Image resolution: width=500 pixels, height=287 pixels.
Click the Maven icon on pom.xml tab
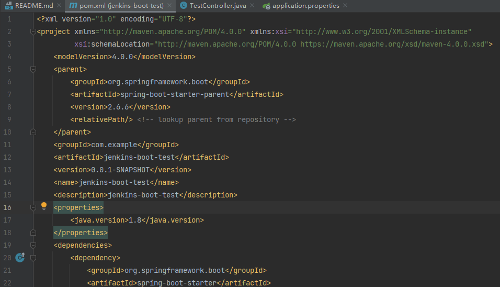(x=73, y=5)
